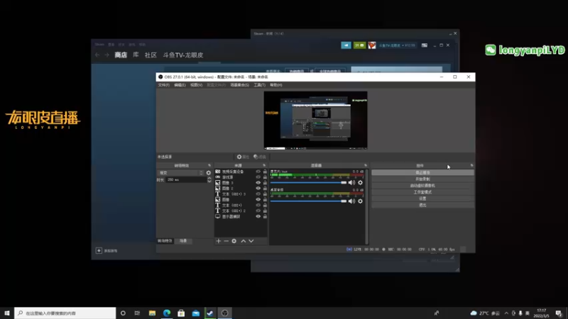Screen dimensions: 568x319
Task: Toggle visibility of 图像 source
Action: [258, 200]
